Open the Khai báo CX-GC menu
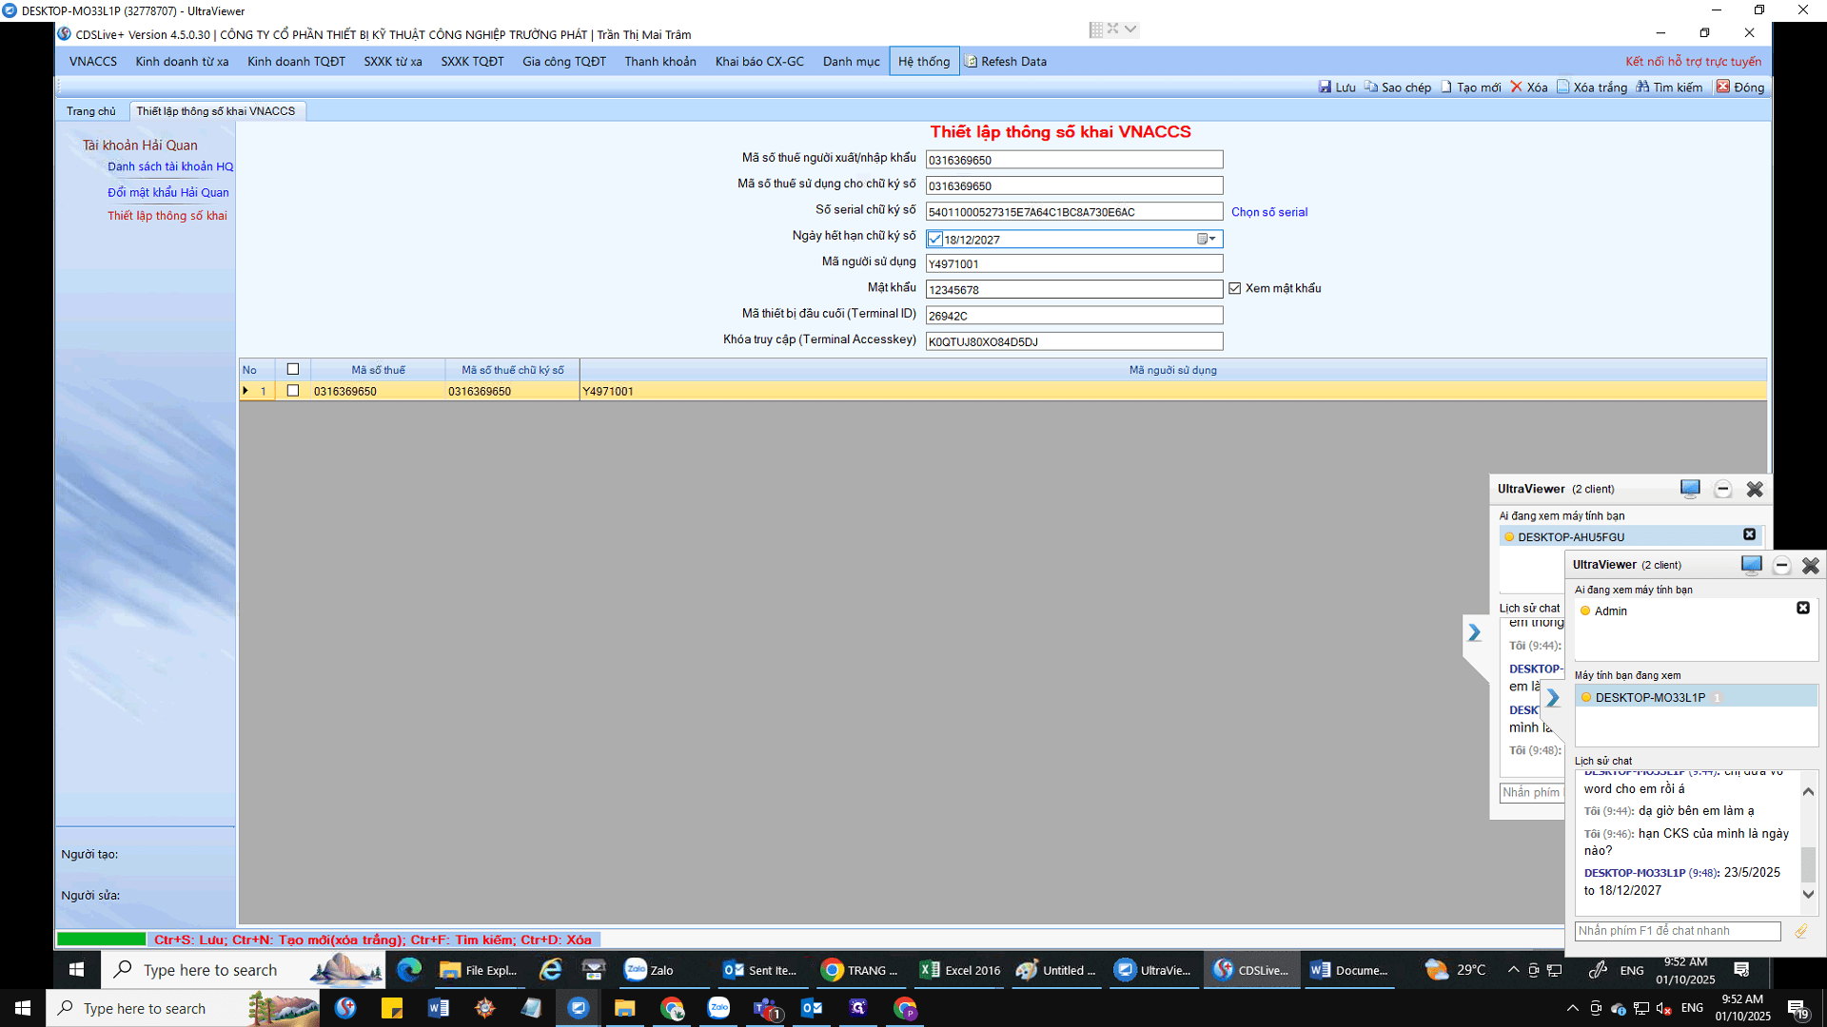1827x1027 pixels. (759, 61)
